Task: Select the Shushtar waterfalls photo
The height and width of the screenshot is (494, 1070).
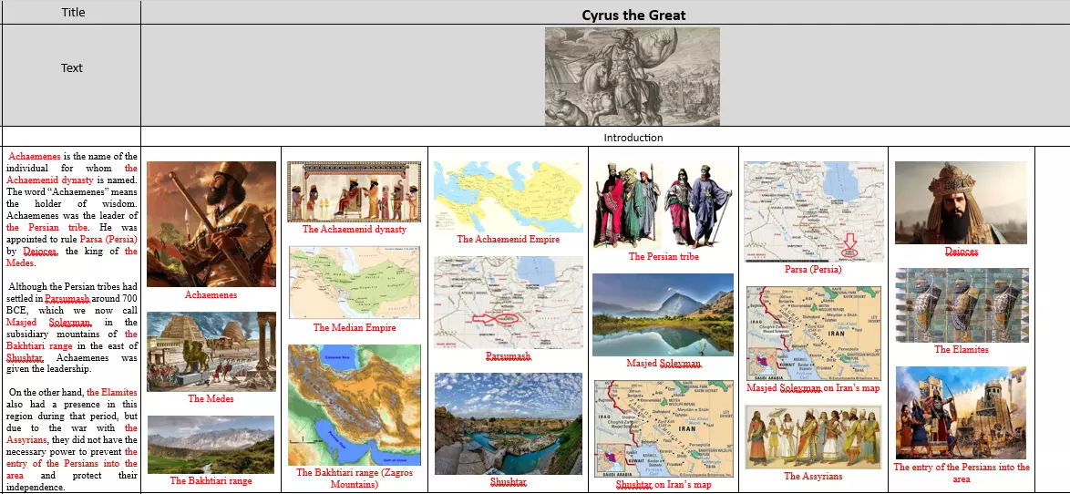Action: tap(509, 423)
